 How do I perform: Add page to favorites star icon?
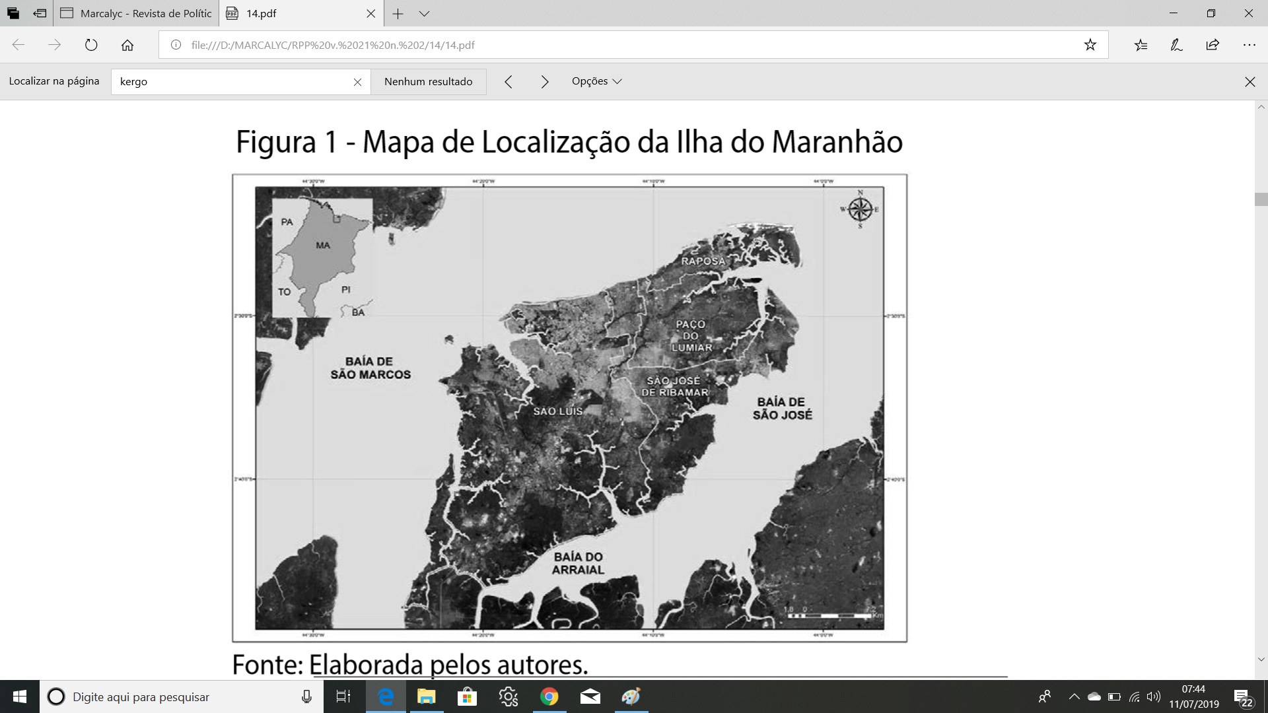[1090, 45]
